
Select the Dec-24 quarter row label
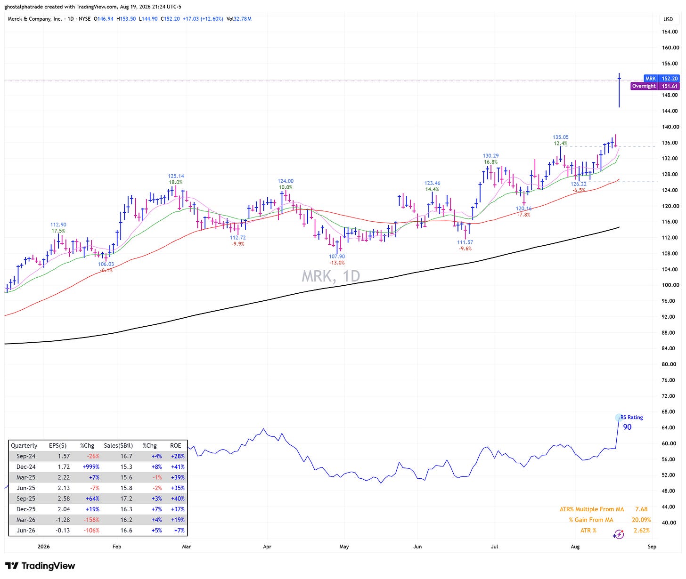point(27,467)
